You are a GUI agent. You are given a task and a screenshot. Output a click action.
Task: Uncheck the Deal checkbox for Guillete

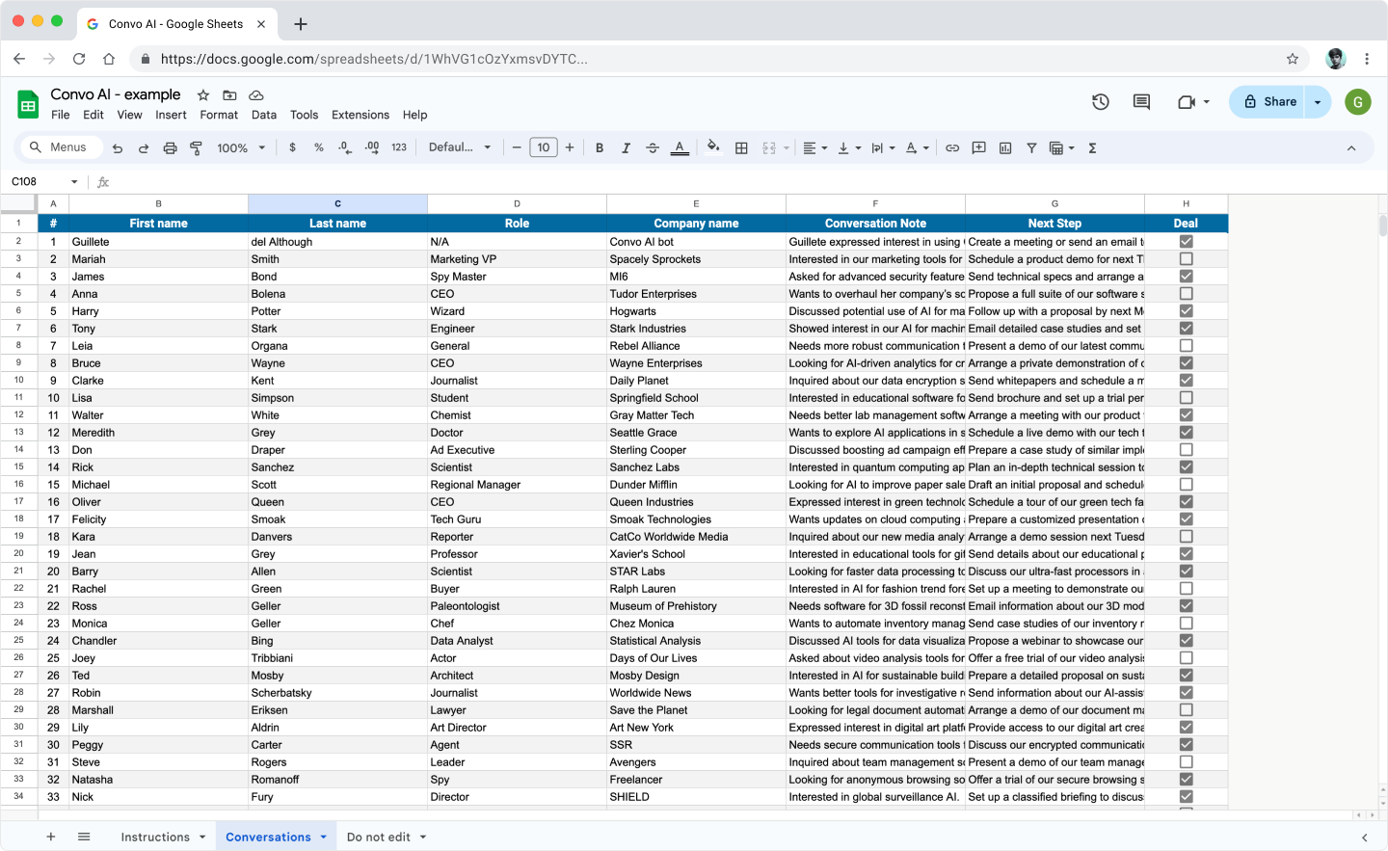tap(1186, 242)
